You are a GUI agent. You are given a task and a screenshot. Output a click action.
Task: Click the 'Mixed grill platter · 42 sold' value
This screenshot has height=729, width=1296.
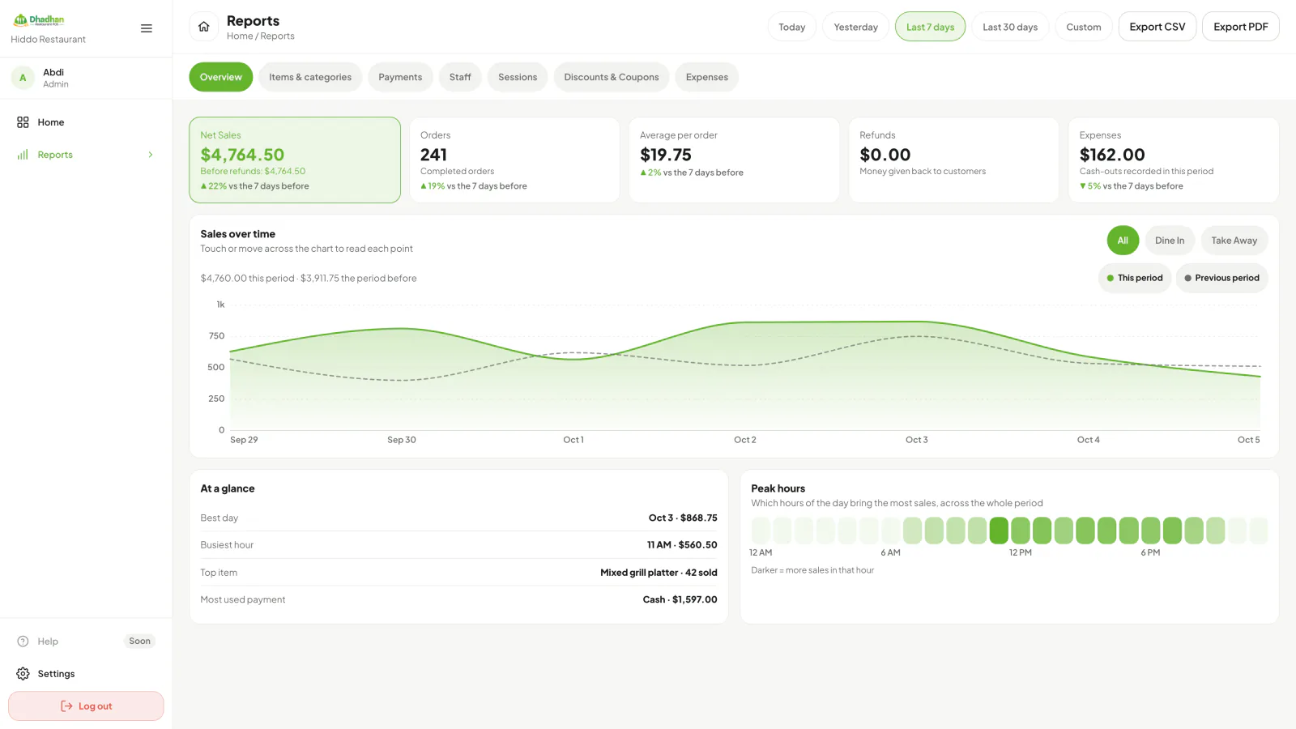[659, 573]
